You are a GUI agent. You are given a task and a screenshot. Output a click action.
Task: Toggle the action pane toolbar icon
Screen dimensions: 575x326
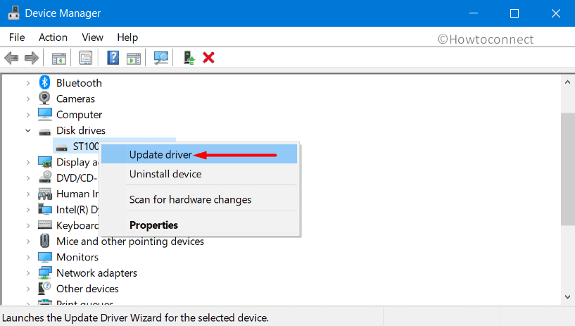(x=134, y=58)
